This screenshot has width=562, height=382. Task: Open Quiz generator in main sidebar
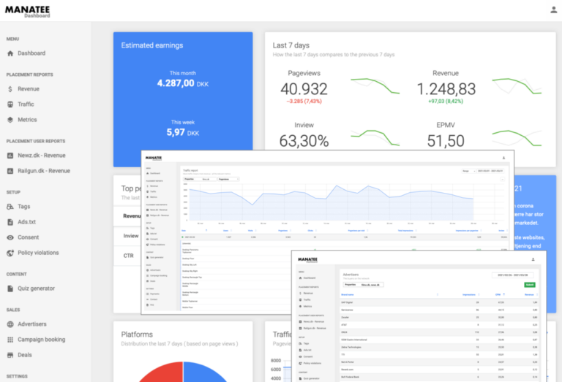pyautogui.click(x=36, y=289)
